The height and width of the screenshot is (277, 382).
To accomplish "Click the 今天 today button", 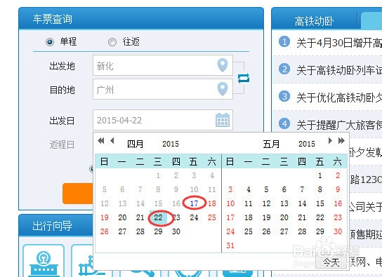I will [x=331, y=262].
